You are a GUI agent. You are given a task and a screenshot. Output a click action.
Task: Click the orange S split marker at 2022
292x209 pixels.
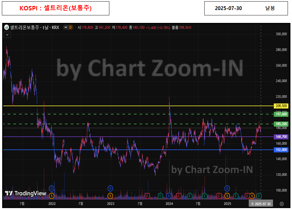pyautogui.click(x=52, y=196)
